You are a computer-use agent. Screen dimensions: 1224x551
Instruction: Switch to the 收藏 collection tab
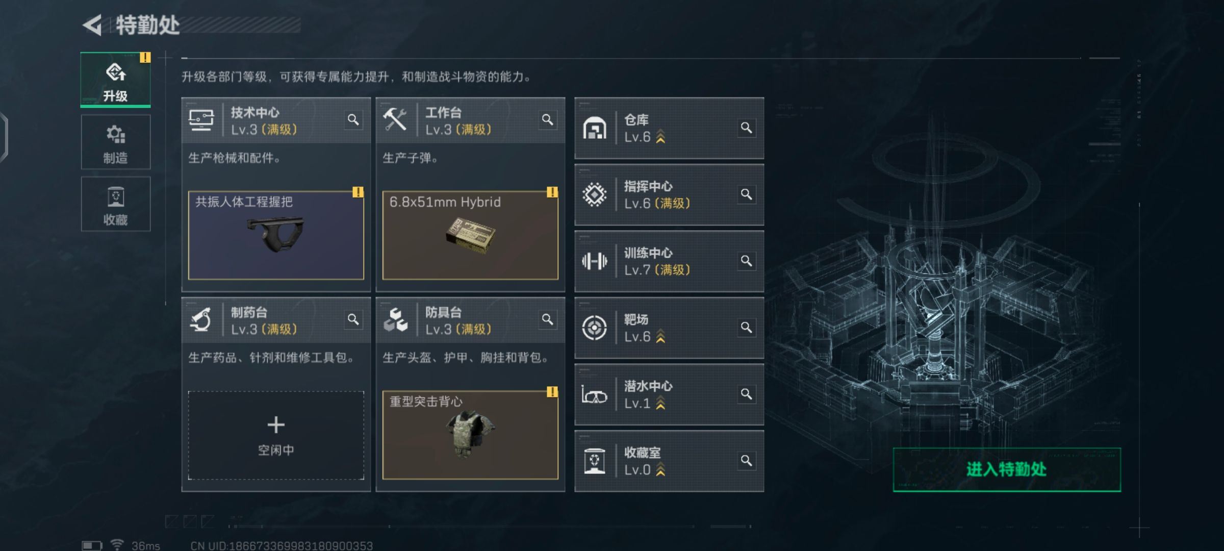coord(115,204)
